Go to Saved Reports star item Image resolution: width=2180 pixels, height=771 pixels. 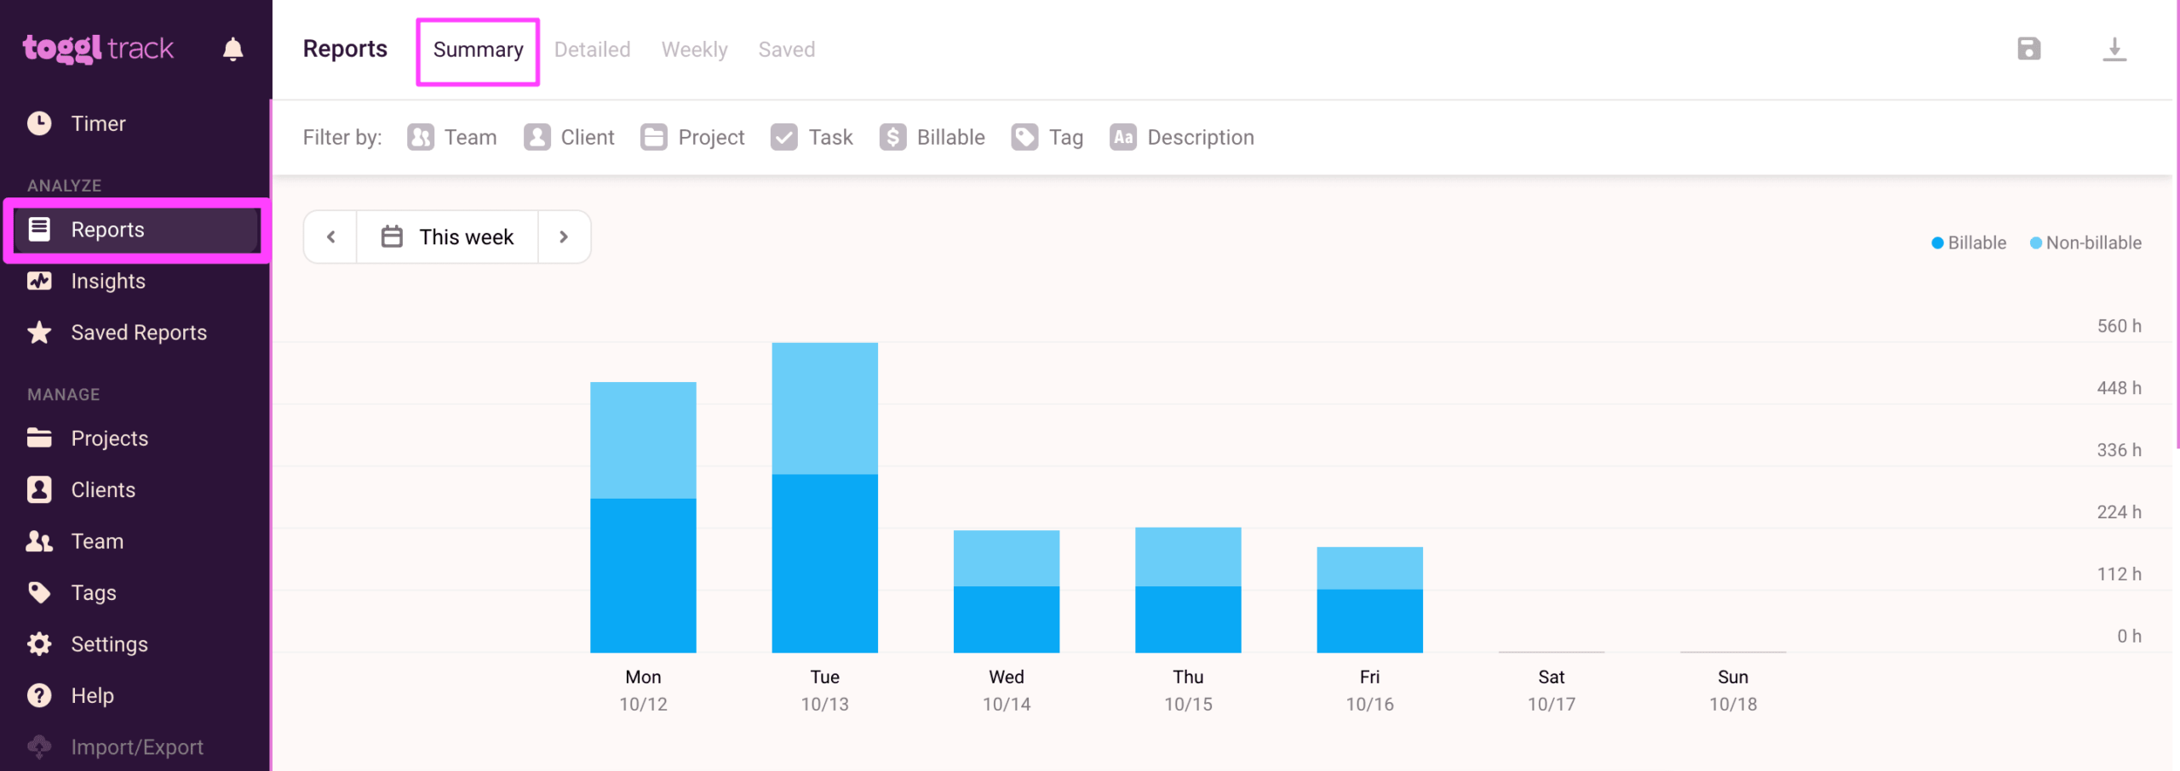coord(138,333)
